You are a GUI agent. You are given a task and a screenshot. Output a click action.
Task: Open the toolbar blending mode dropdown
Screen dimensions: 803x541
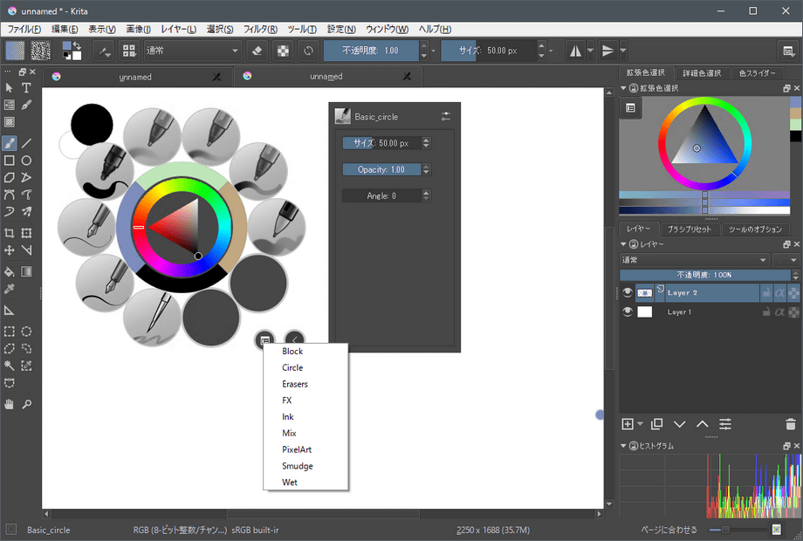(x=192, y=51)
